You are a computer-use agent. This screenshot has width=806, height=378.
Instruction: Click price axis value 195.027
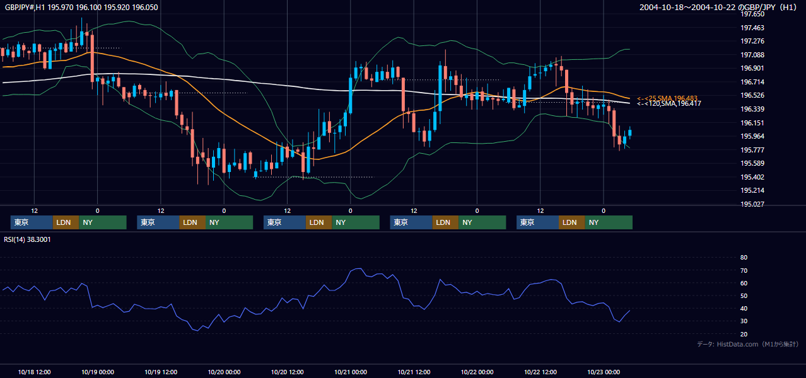pos(752,204)
